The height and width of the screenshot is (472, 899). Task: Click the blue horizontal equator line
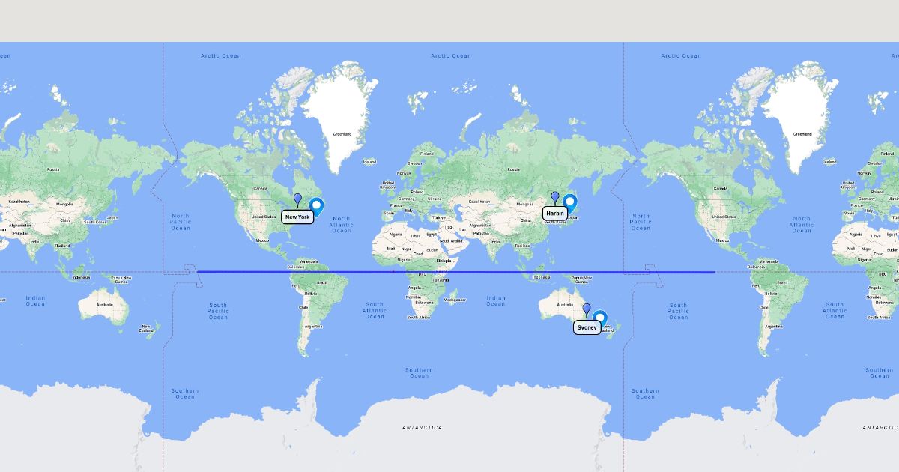coord(449,272)
